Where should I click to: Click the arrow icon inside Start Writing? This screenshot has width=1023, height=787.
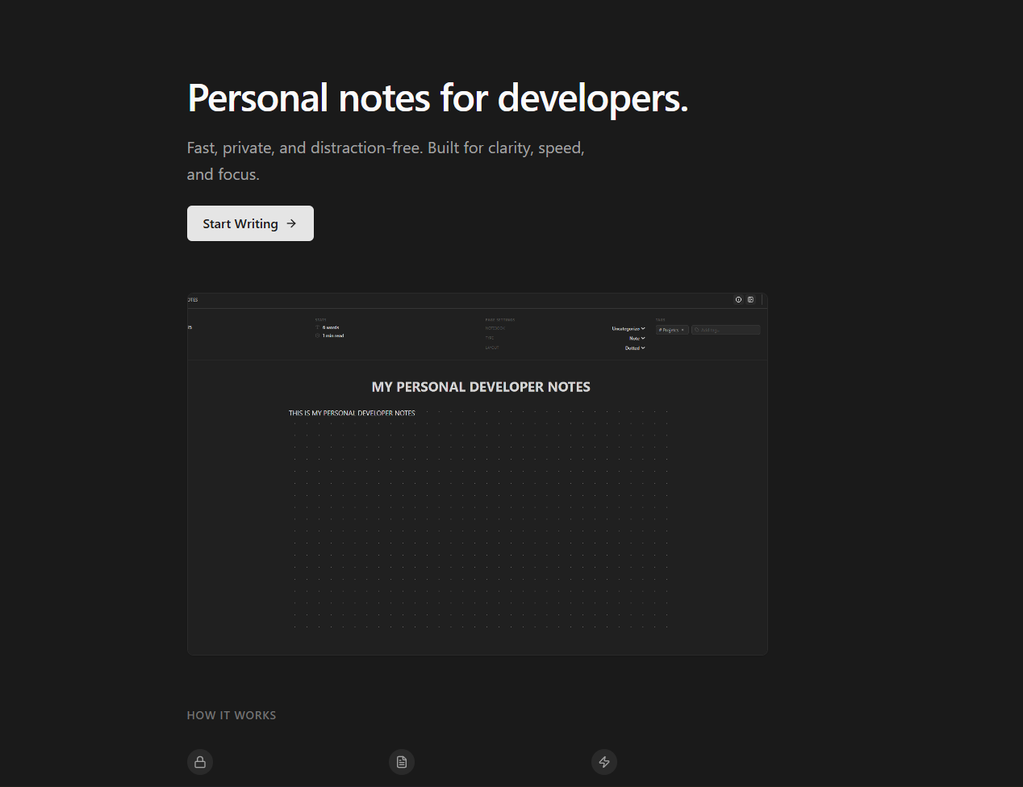point(291,223)
